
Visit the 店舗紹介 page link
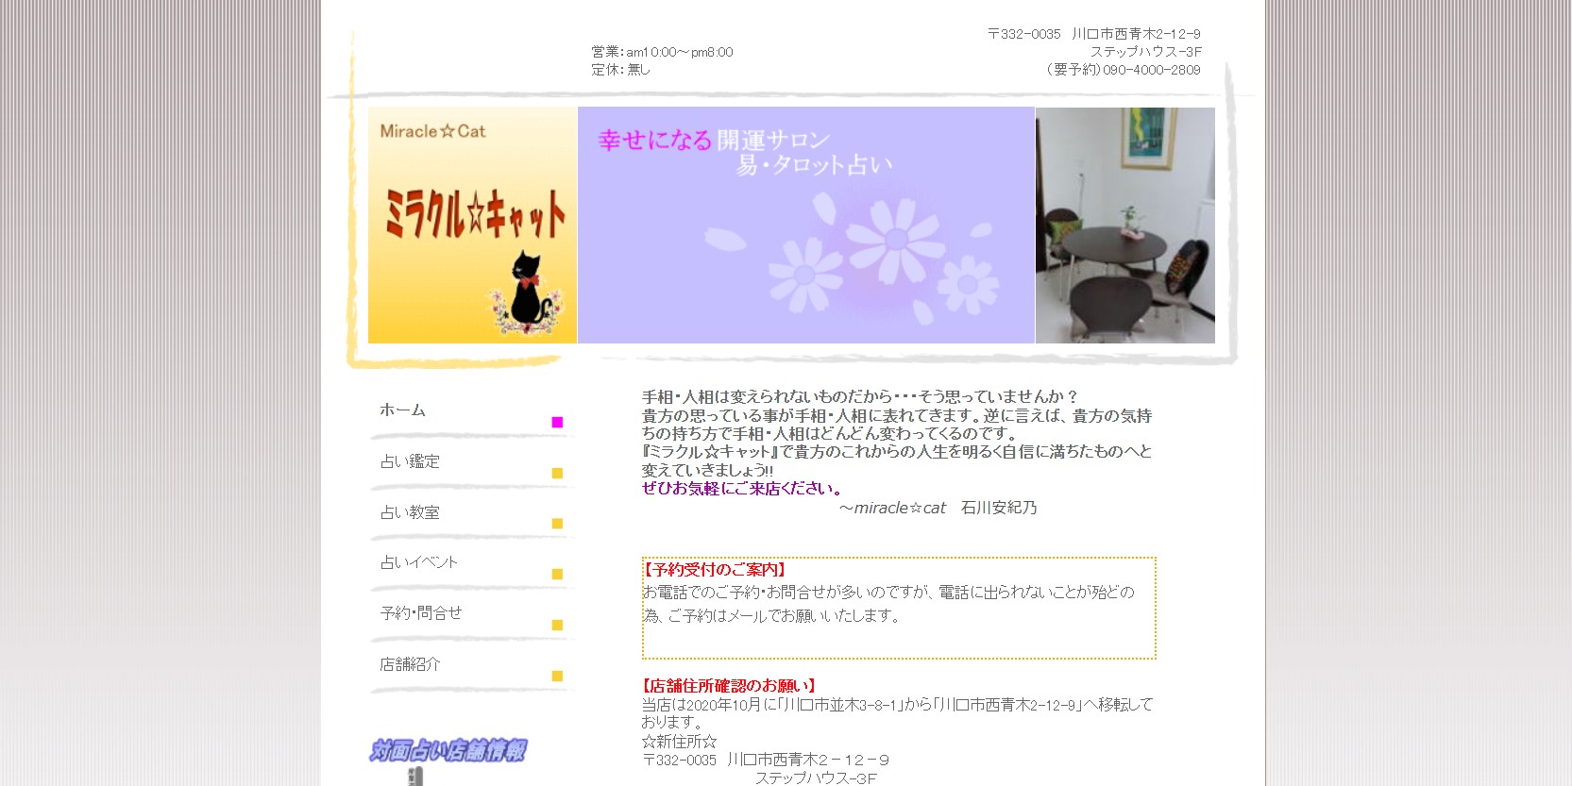[x=410, y=664]
